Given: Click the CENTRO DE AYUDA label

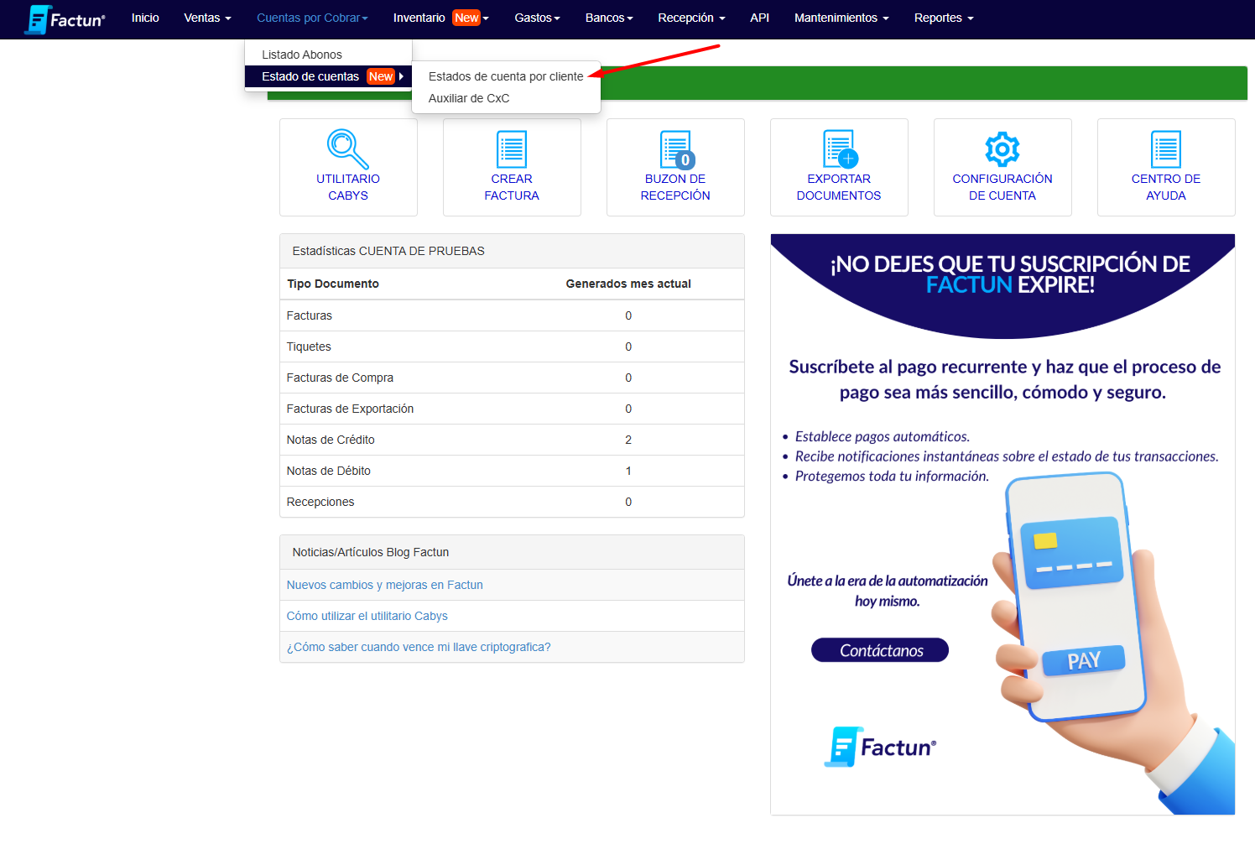Looking at the screenshot, I should [x=1166, y=187].
